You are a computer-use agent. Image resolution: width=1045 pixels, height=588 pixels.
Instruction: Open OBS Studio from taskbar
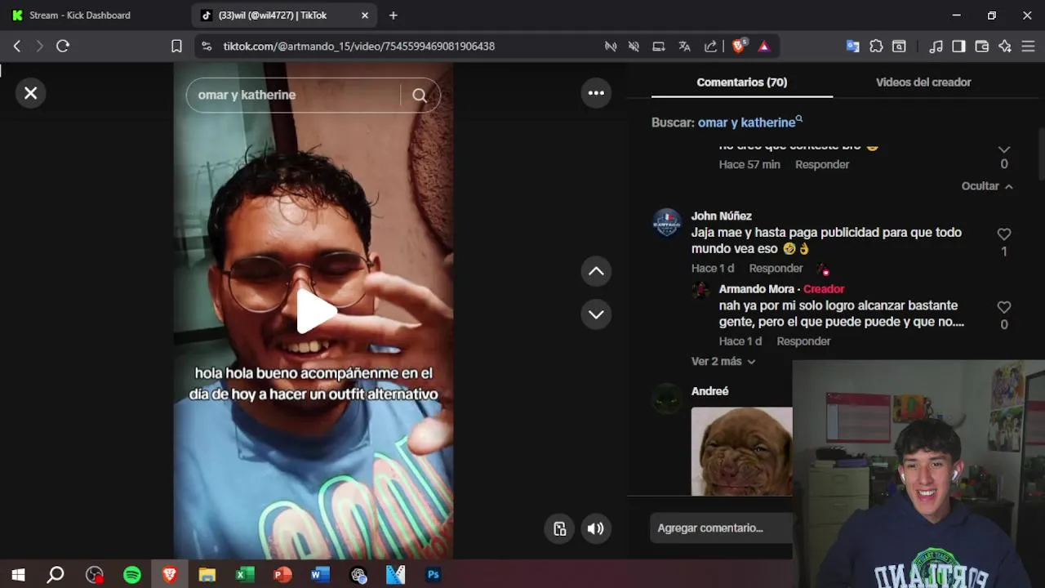[95, 575]
